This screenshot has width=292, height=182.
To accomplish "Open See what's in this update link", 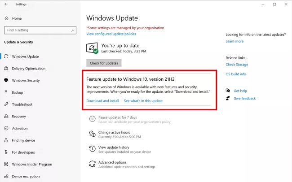I will pos(143,101).
